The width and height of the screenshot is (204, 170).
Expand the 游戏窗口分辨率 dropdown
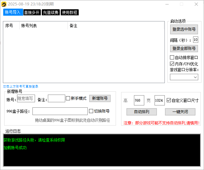(x=184, y=77)
